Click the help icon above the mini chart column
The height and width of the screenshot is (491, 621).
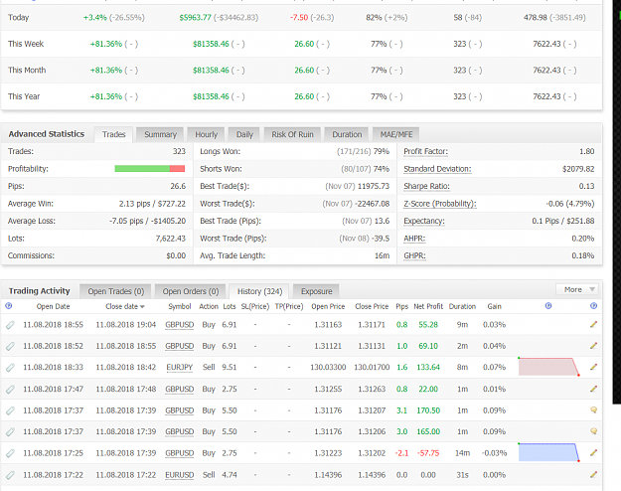point(548,306)
